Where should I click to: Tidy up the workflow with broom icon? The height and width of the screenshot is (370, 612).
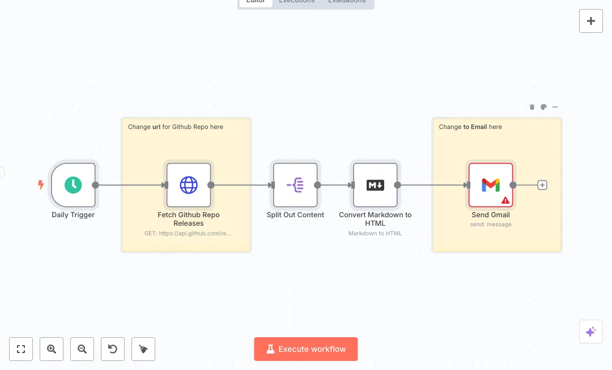pyautogui.click(x=143, y=349)
